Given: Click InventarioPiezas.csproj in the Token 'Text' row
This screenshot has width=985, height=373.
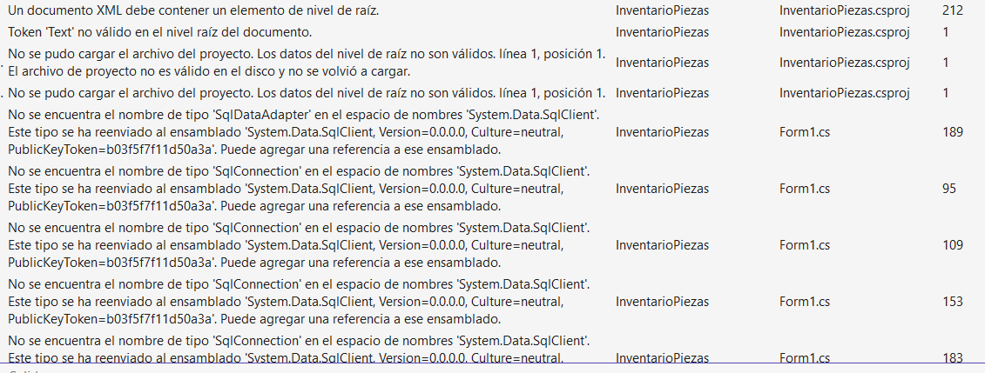Looking at the screenshot, I should tap(844, 32).
